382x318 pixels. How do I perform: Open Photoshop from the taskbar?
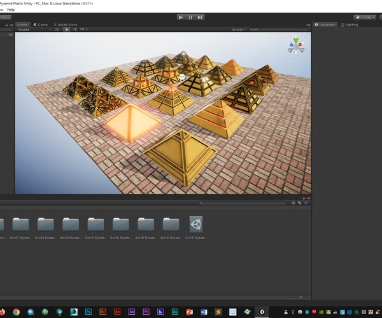coord(88,312)
